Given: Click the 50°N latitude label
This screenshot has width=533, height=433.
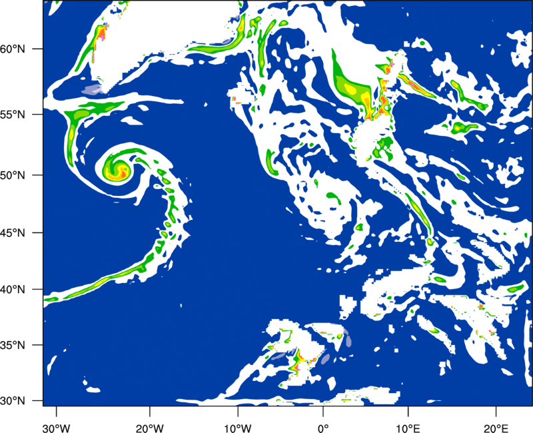Looking at the screenshot, I should coord(13,175).
